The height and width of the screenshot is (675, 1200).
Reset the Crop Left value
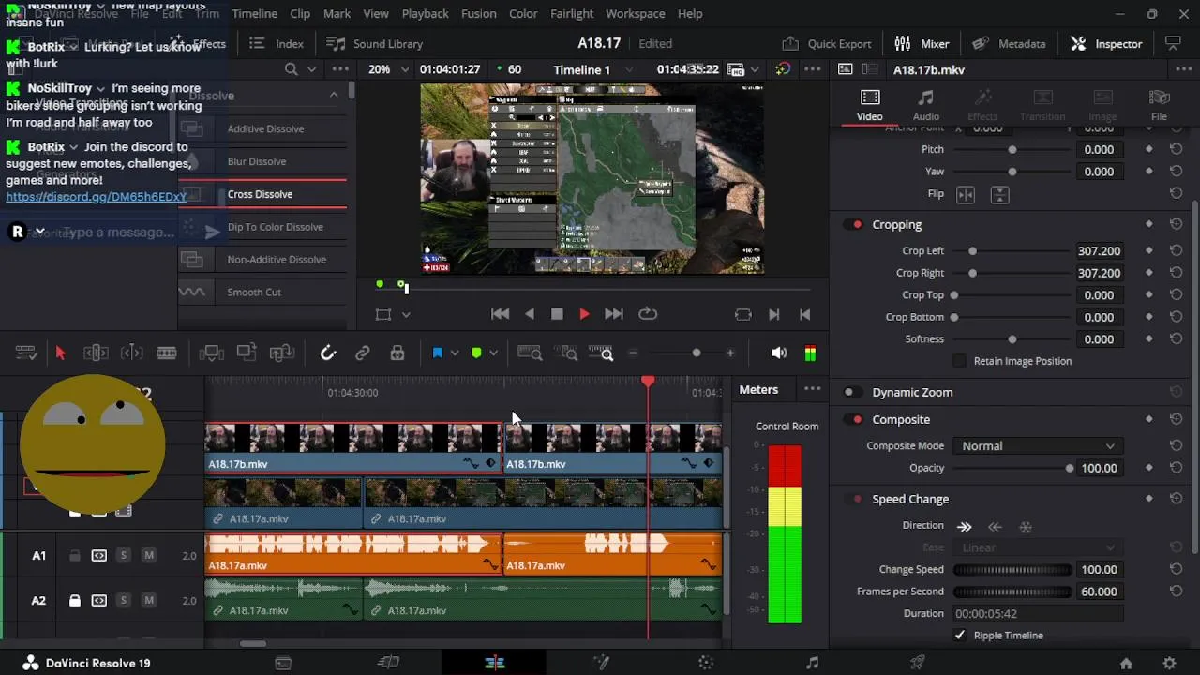[1176, 251]
